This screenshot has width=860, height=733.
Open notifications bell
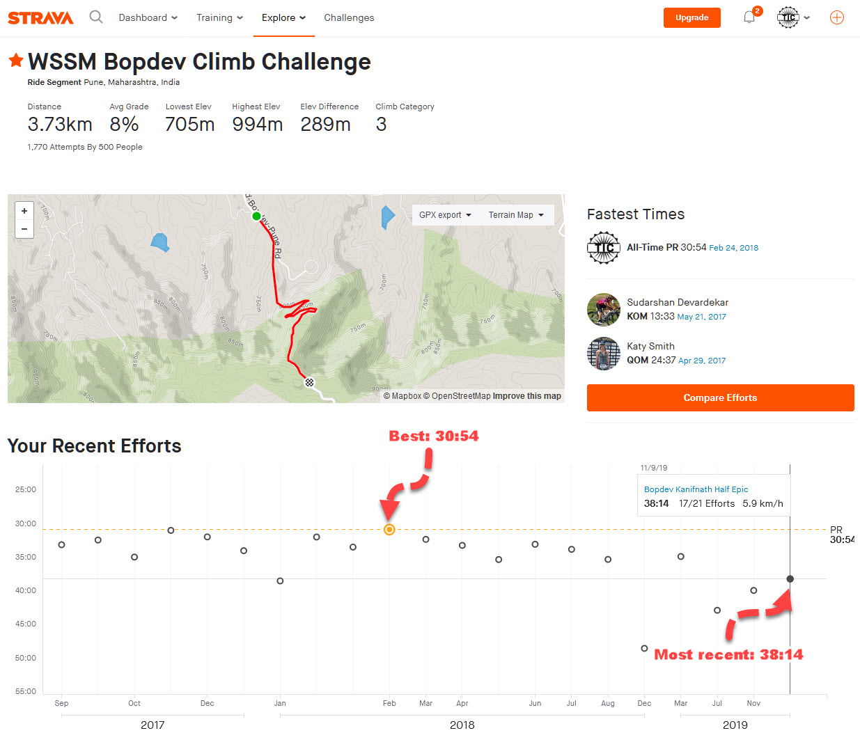click(x=749, y=17)
